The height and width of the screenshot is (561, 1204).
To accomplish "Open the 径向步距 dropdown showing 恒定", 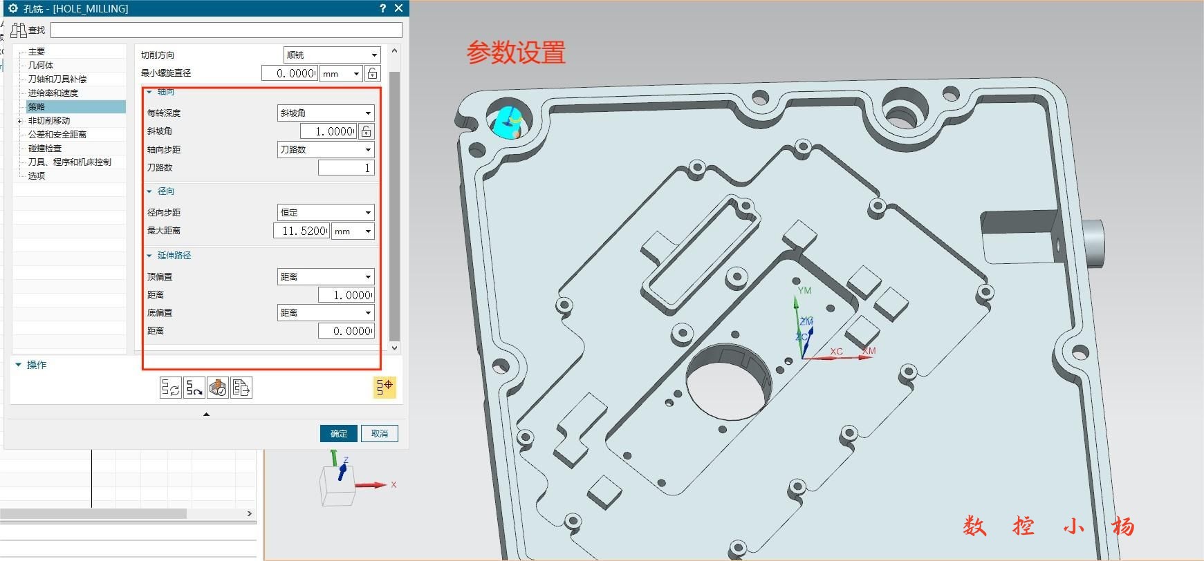I will 326,212.
